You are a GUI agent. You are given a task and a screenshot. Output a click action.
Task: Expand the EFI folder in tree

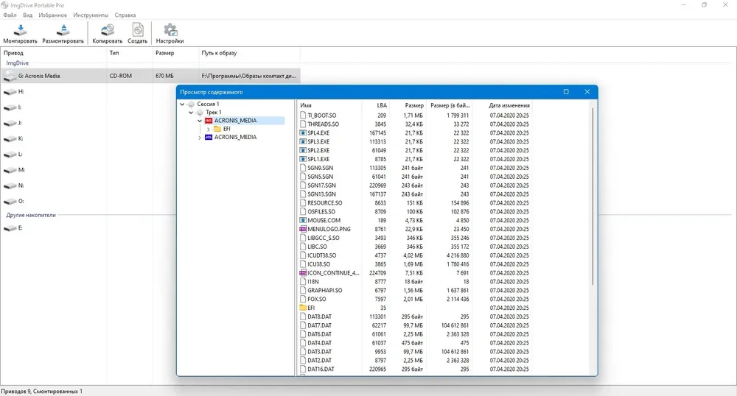(x=209, y=129)
